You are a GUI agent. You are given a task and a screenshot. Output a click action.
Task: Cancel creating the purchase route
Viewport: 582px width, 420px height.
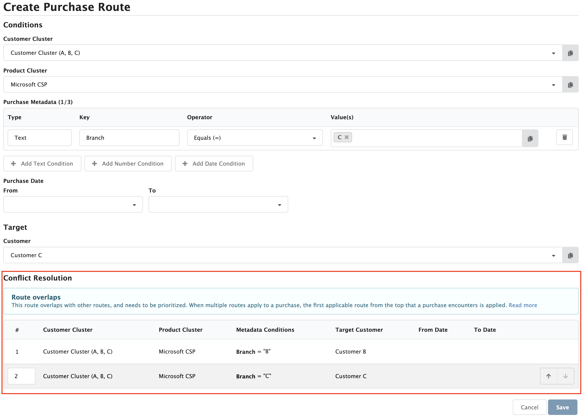[x=529, y=407]
